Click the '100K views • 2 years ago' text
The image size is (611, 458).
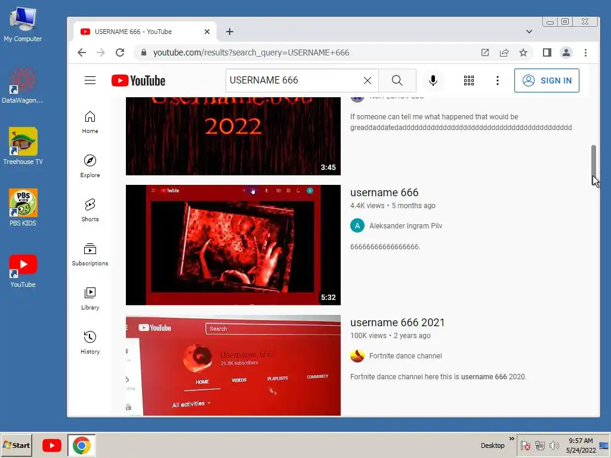(390, 336)
